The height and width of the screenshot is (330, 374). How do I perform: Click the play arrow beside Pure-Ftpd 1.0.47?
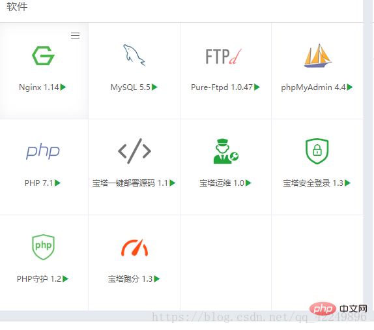[257, 87]
